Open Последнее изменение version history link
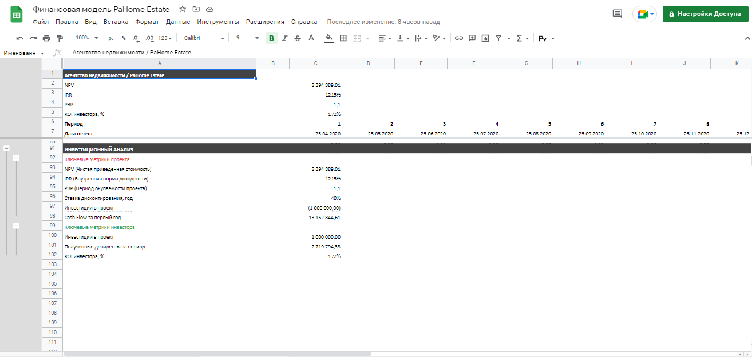Image resolution: width=752 pixels, height=357 pixels. click(383, 22)
